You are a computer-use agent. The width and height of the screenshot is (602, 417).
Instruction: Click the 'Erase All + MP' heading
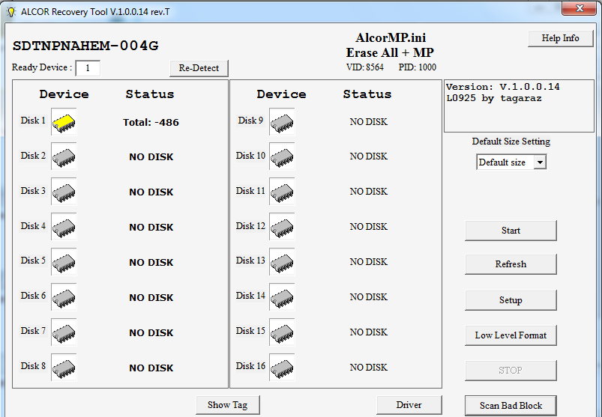390,52
